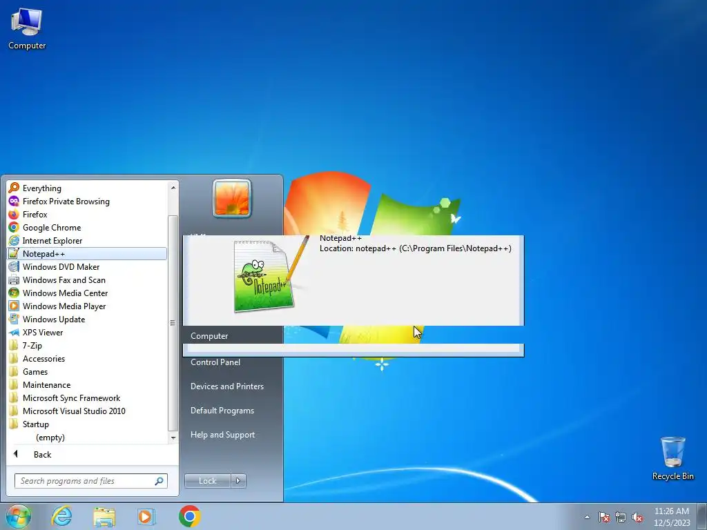Click the Search programs and files box
The height and width of the screenshot is (530, 707).
pos(91,481)
